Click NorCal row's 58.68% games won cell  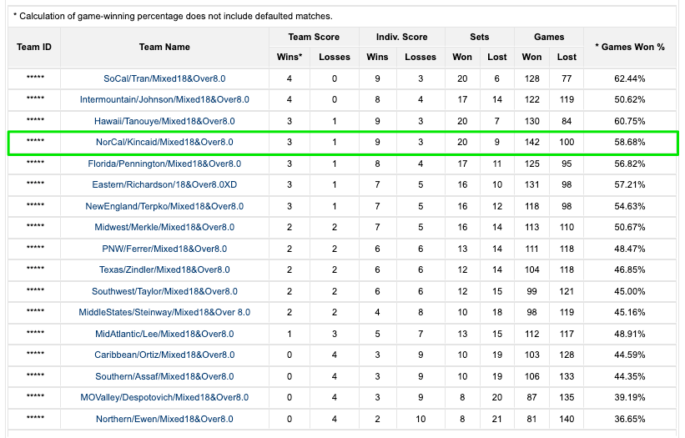(x=629, y=143)
